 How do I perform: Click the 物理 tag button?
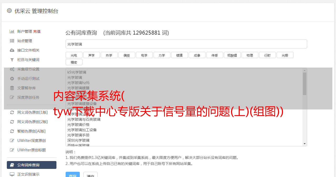pyautogui.click(x=250, y=55)
